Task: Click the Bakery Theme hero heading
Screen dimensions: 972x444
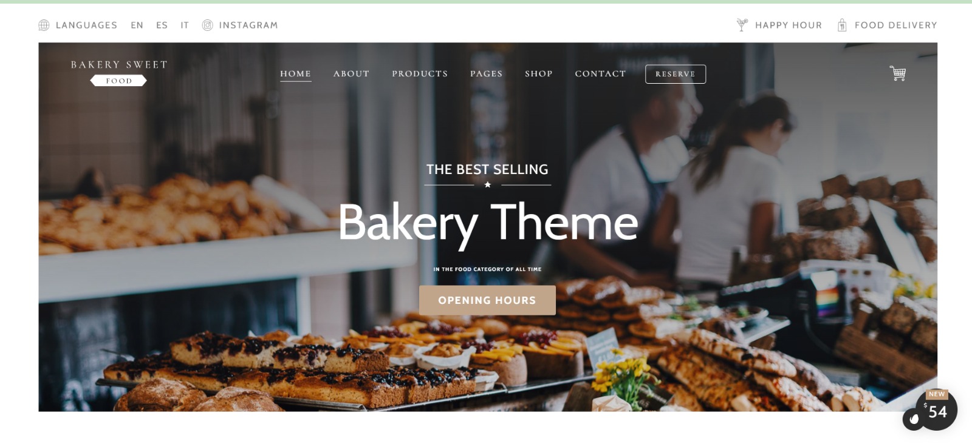Action: (x=488, y=223)
